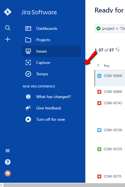
Task: Click bug type icon for COM-10715
Action: (99, 176)
